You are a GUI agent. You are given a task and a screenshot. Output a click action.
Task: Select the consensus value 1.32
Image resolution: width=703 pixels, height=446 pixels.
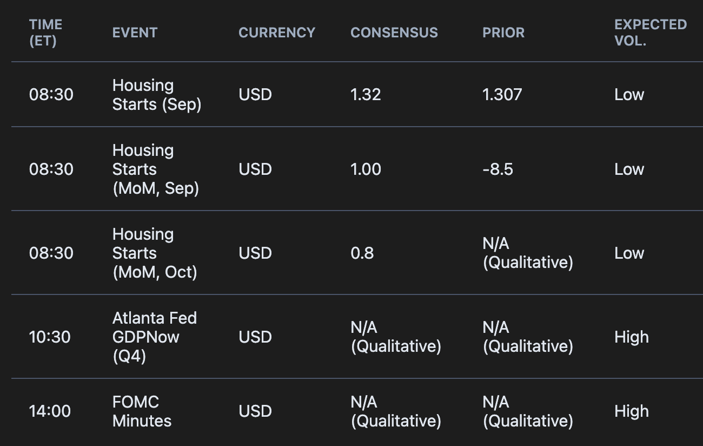pos(366,95)
